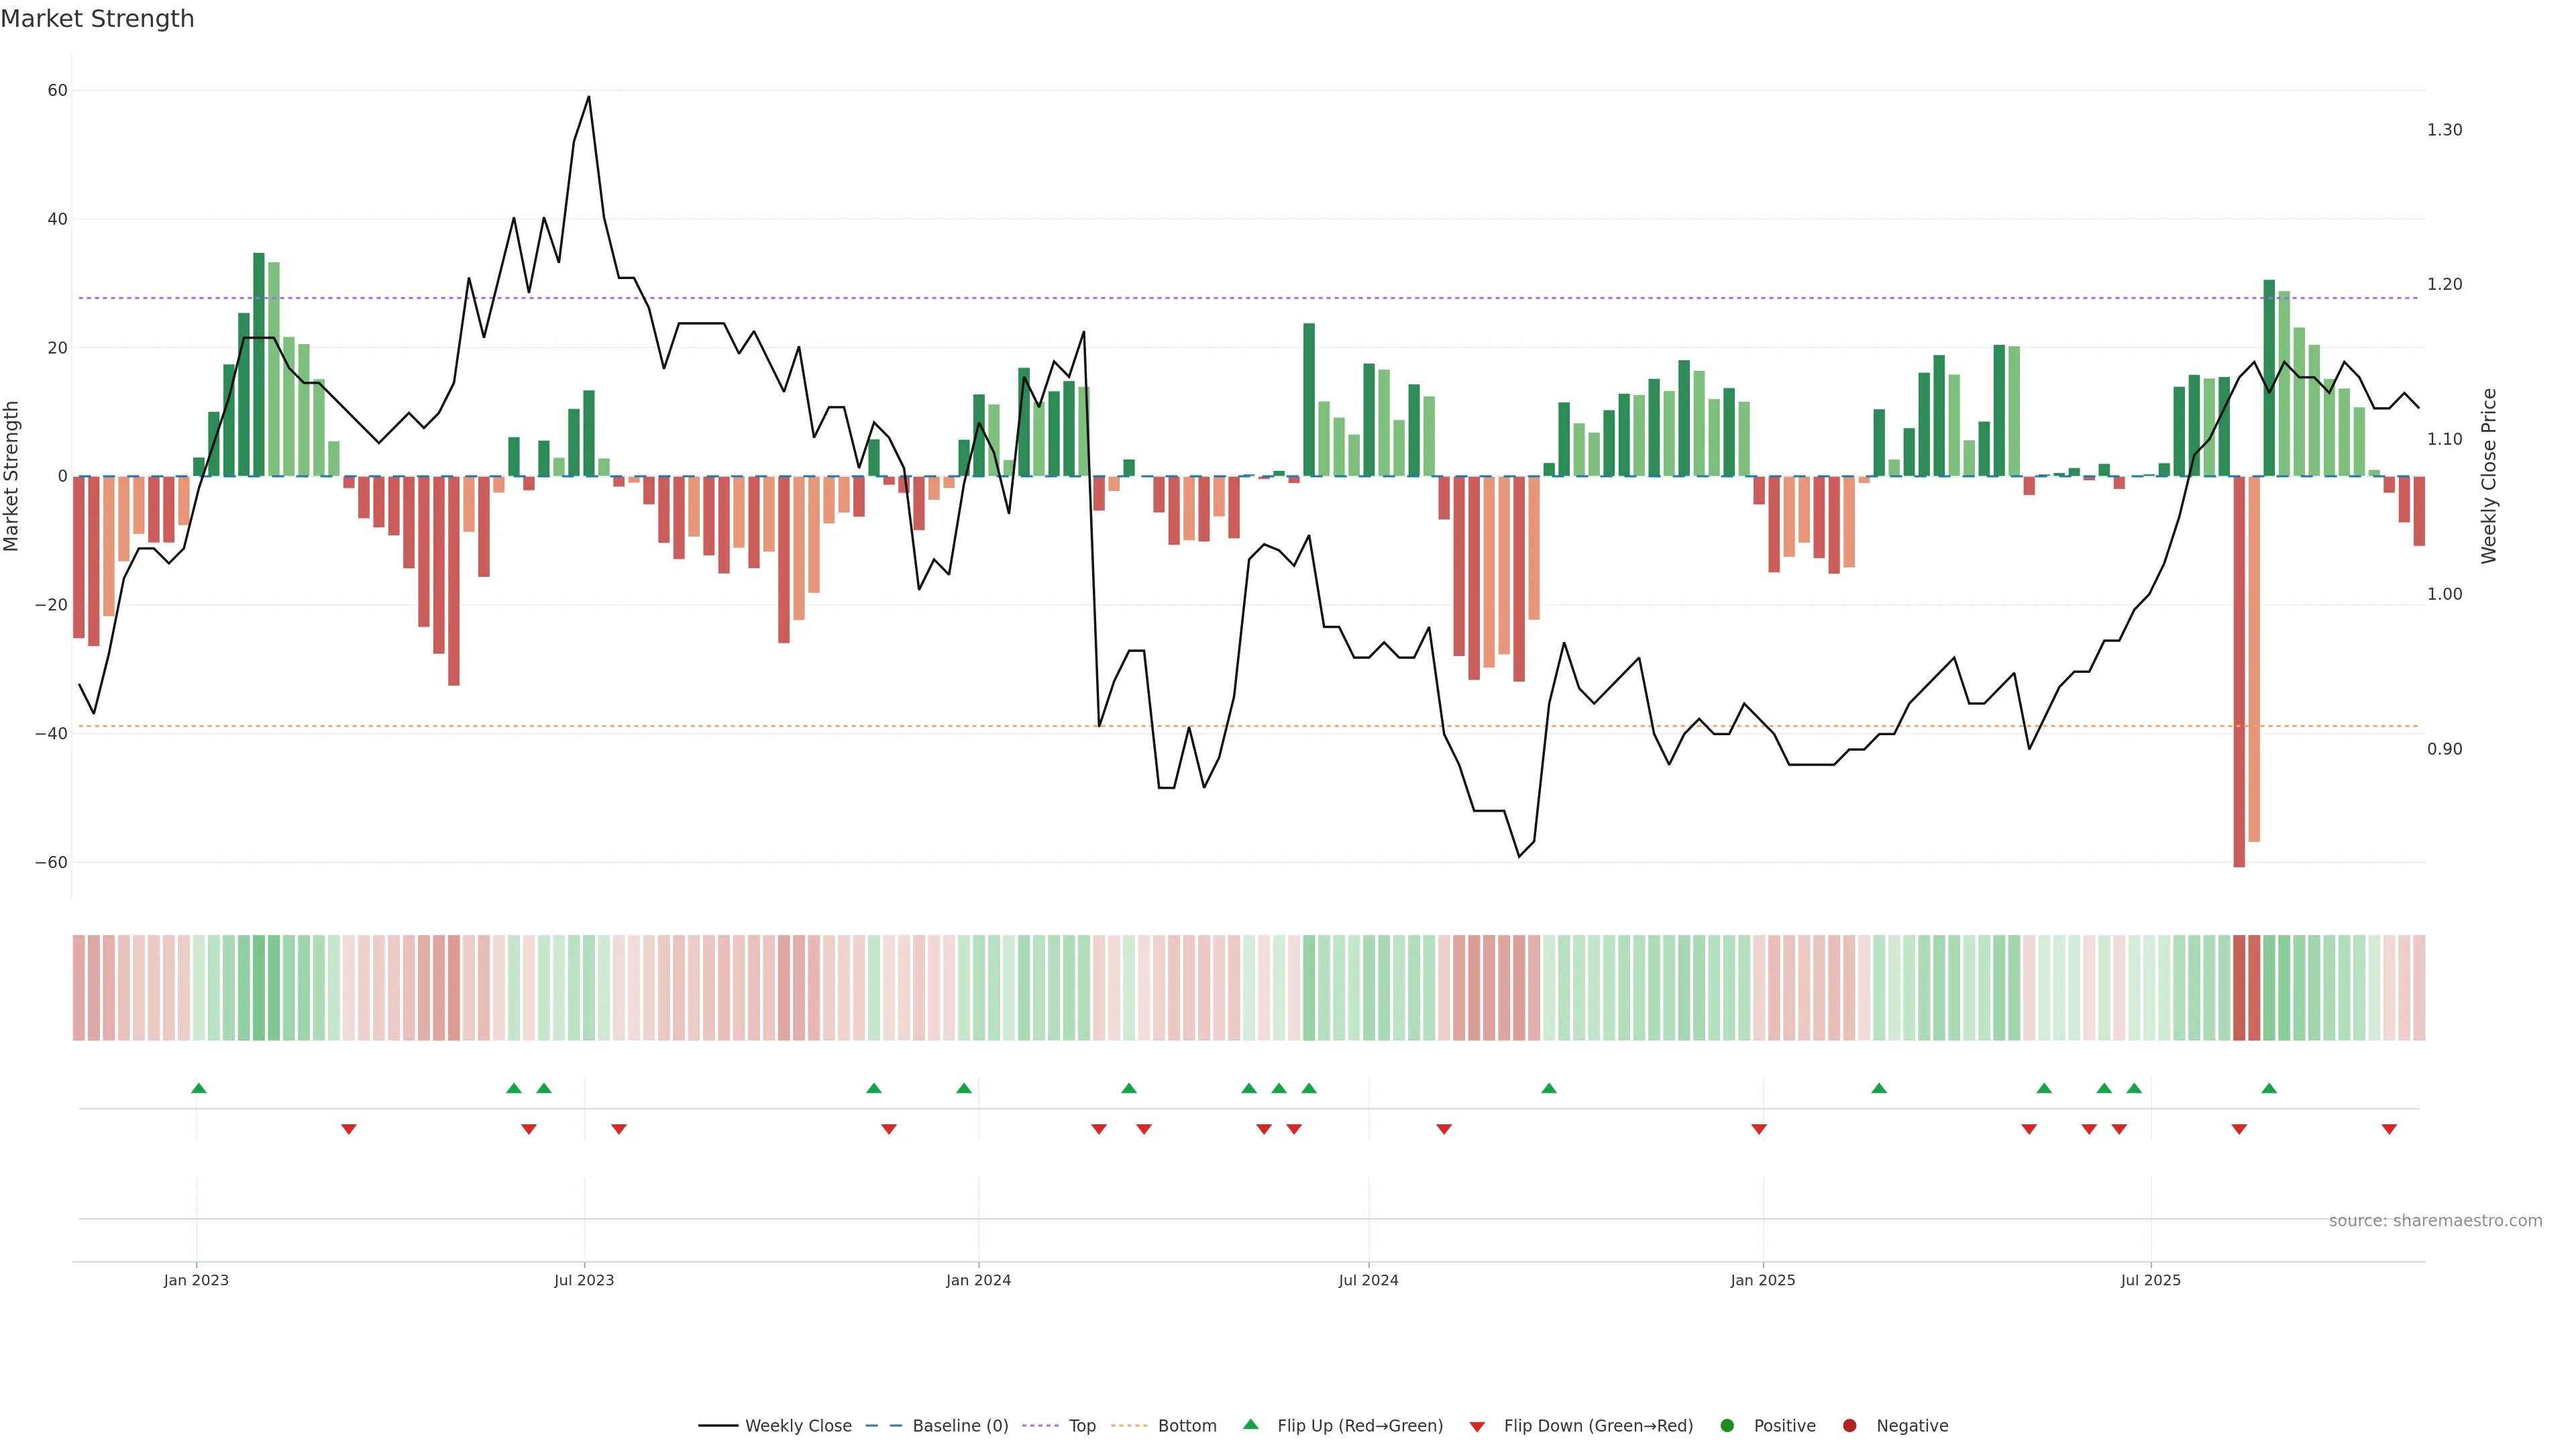Click the source: sharemaestro.com text
2576x1449 pixels.
[2435, 1220]
